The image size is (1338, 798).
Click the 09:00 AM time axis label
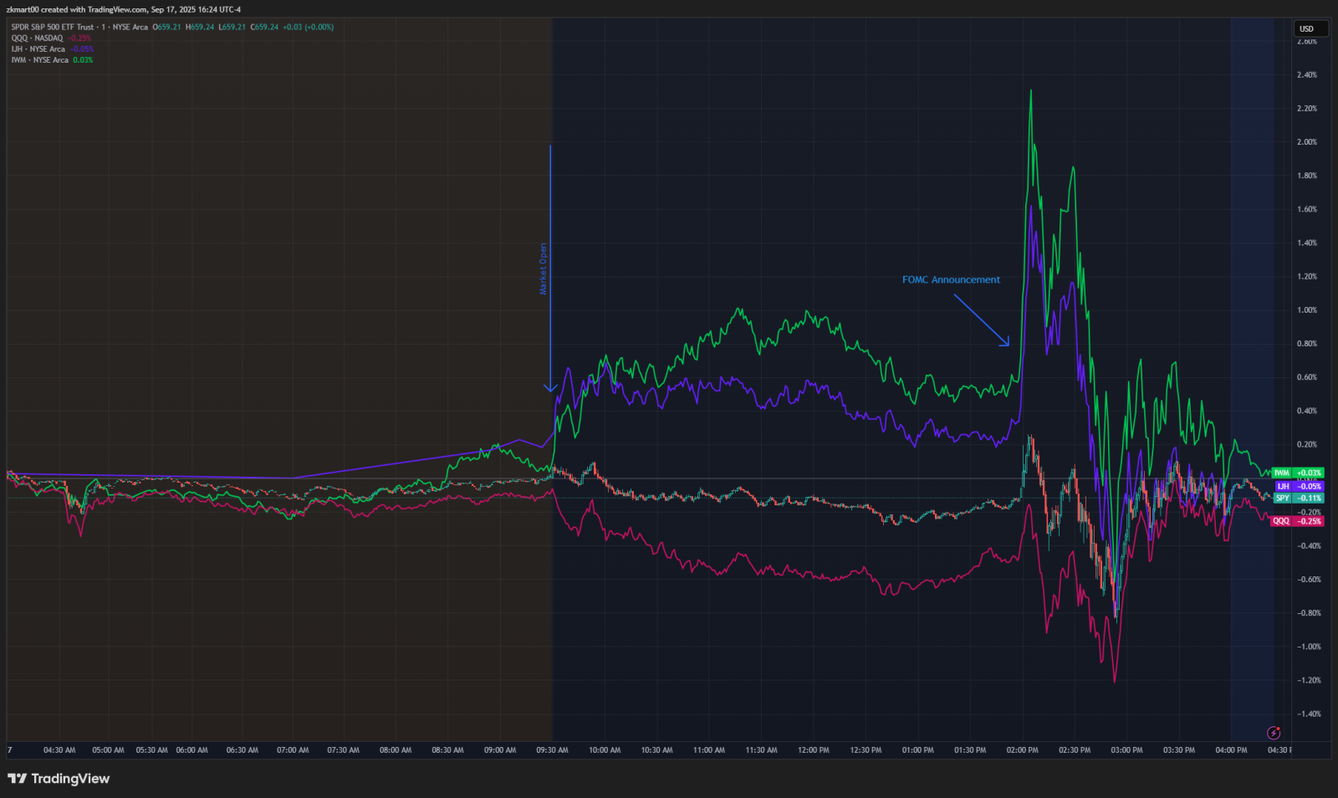[500, 750]
